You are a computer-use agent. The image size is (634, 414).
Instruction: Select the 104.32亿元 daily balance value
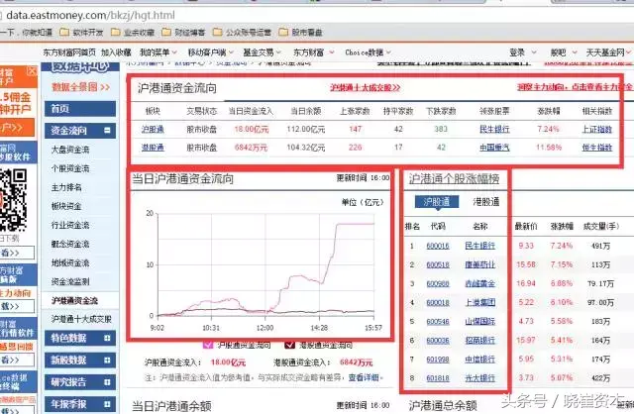pos(306,148)
